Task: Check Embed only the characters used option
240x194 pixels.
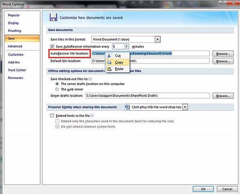Action: (57, 121)
